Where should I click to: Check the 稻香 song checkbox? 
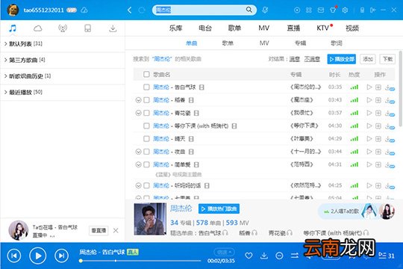coord(146,100)
